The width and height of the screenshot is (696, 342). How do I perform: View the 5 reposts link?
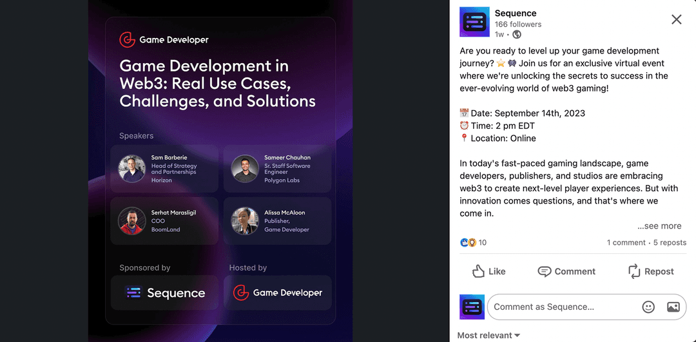[670, 243]
